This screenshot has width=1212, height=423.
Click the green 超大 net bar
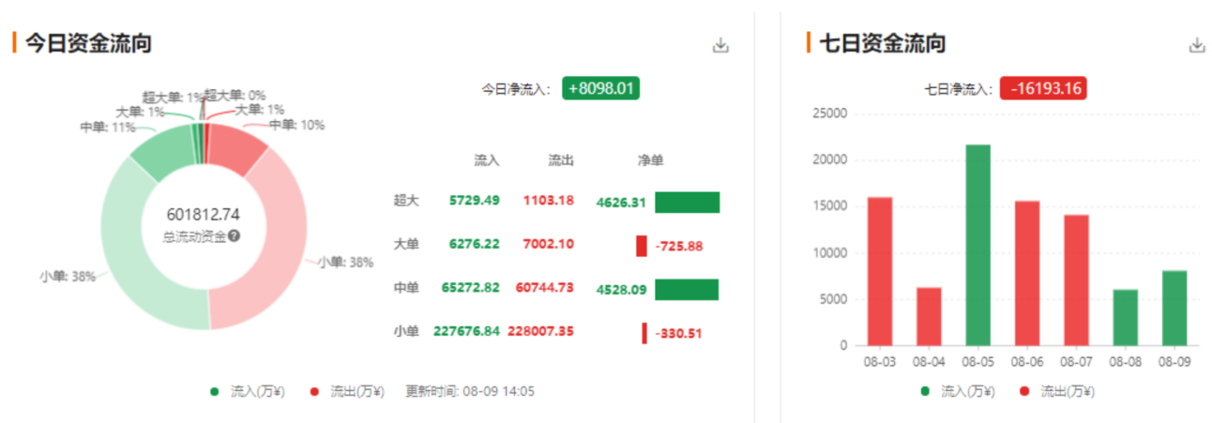pyautogui.click(x=687, y=203)
